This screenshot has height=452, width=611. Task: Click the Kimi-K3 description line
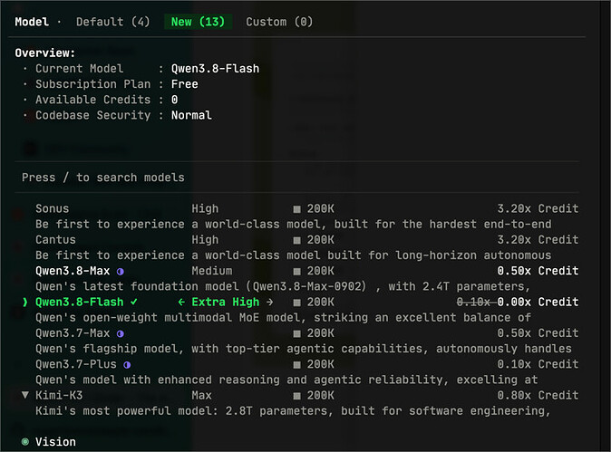293,411
